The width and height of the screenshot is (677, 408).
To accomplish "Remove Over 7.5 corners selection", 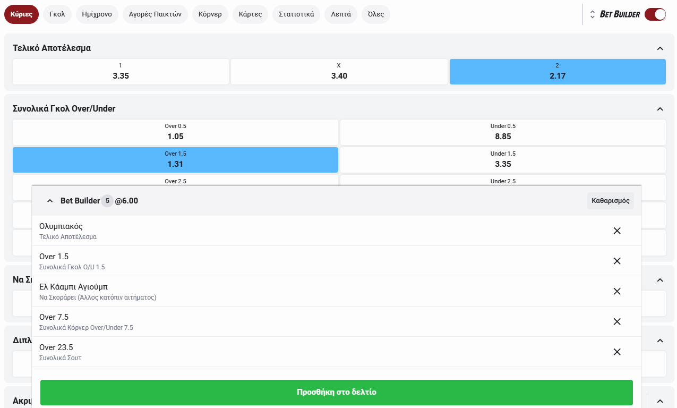I will (617, 321).
